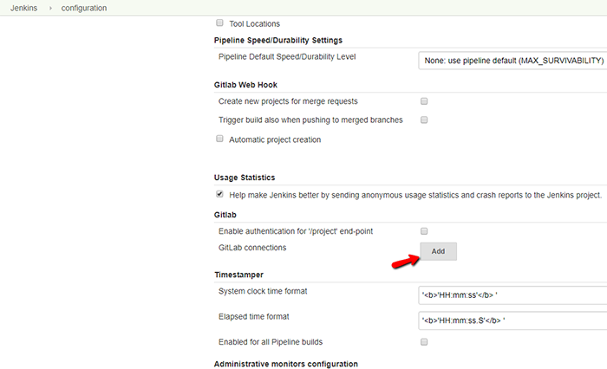Check Enable authentication for '/project' end-point
This screenshot has width=607, height=369.
coord(424,231)
